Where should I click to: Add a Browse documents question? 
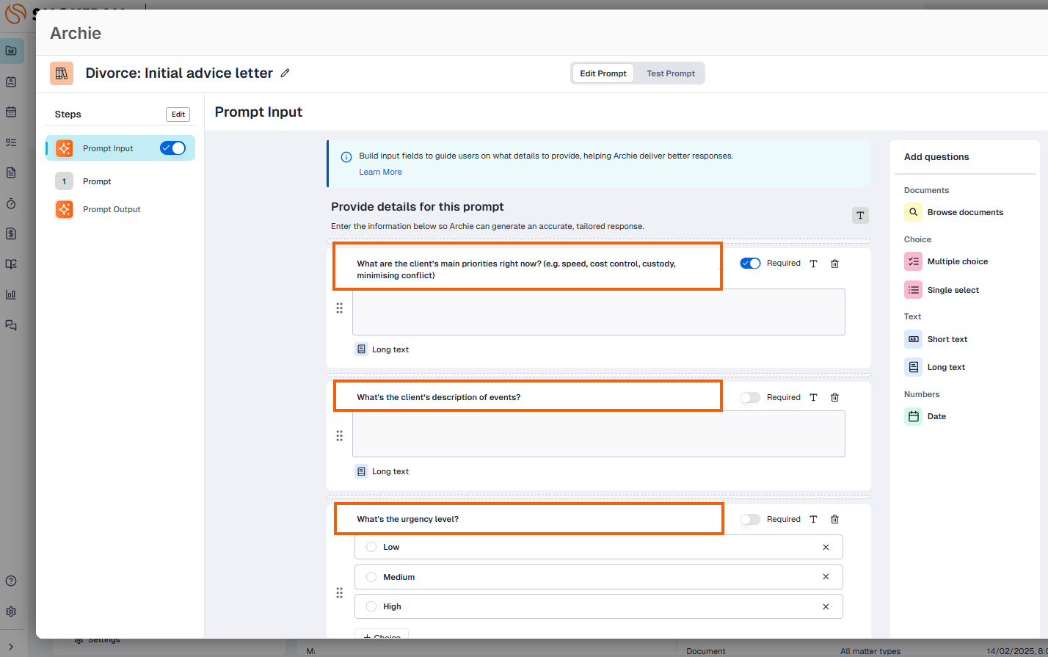(964, 212)
